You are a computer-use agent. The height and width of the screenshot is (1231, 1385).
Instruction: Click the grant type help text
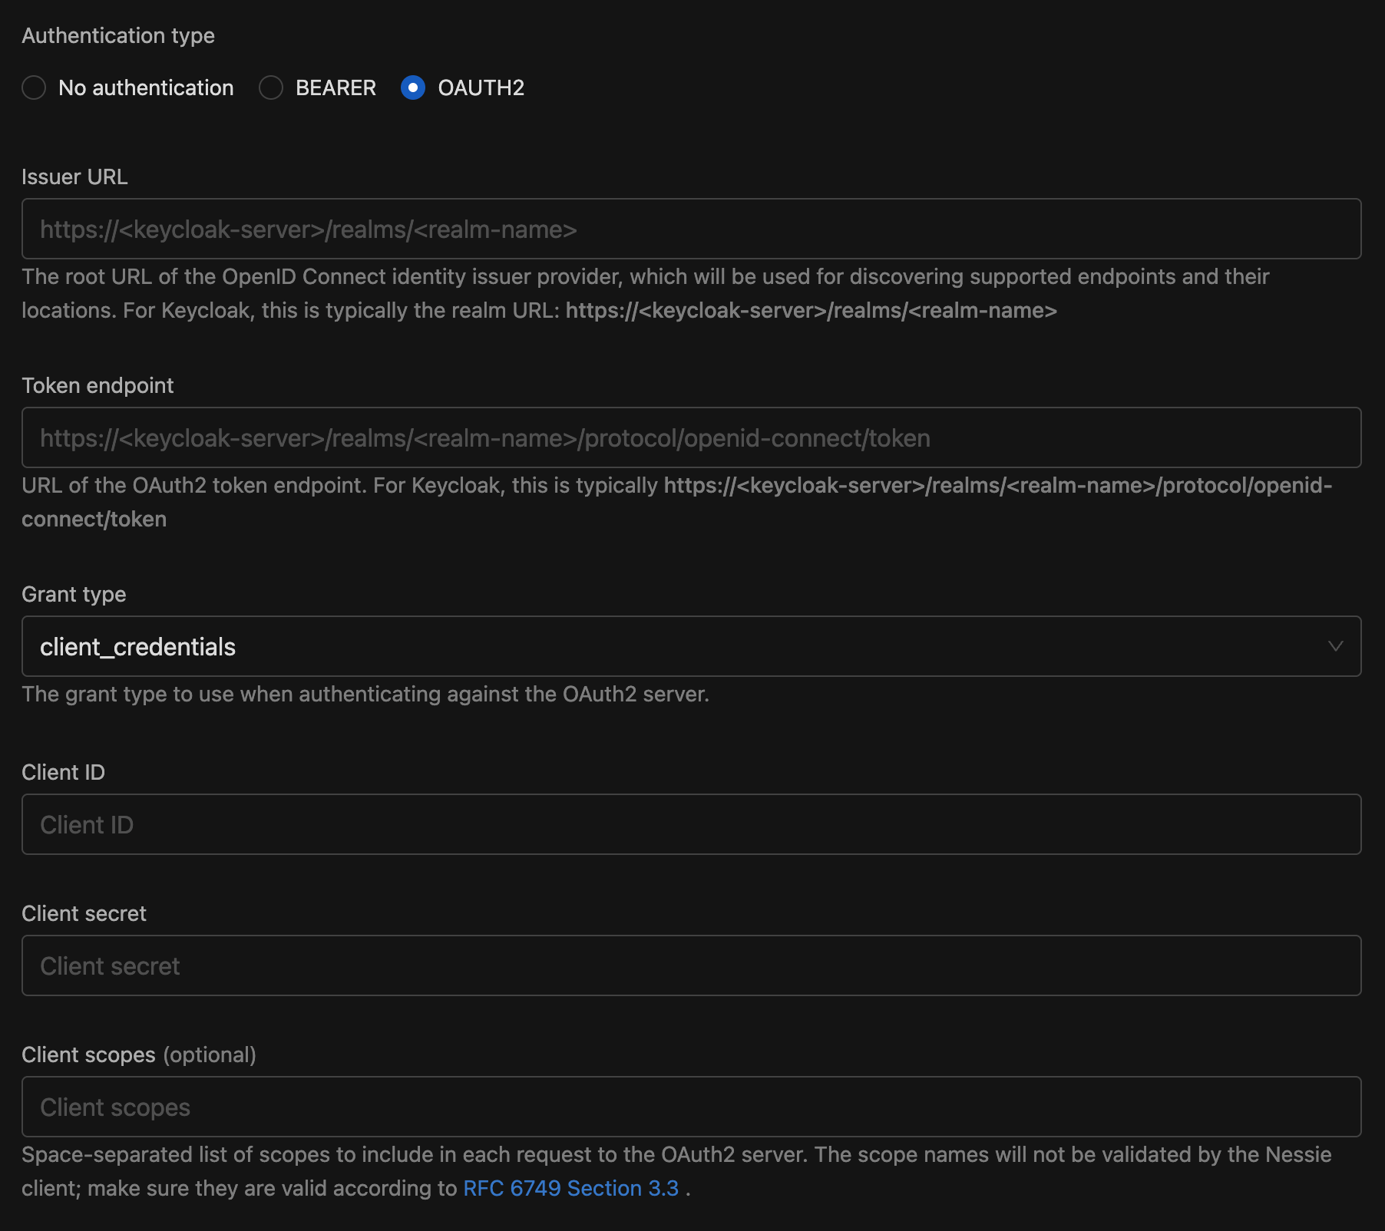pos(365,694)
